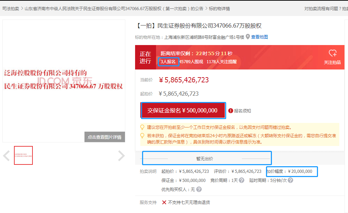Click the next thumbnail right arrow

tap(121, 155)
